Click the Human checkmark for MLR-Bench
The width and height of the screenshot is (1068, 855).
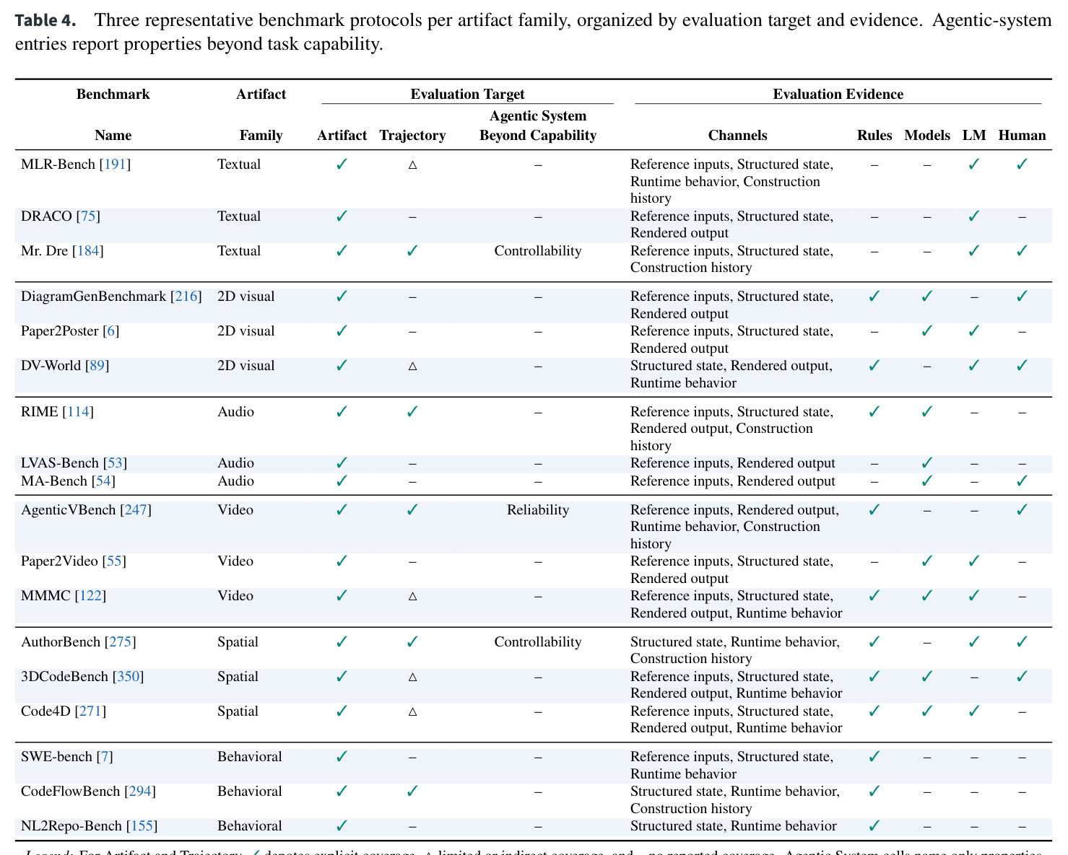tap(1022, 165)
